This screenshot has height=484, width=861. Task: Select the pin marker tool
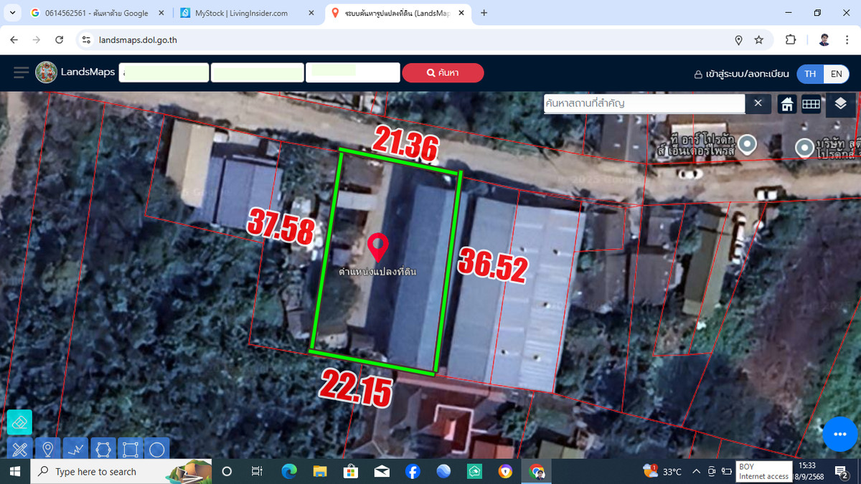[x=48, y=450]
